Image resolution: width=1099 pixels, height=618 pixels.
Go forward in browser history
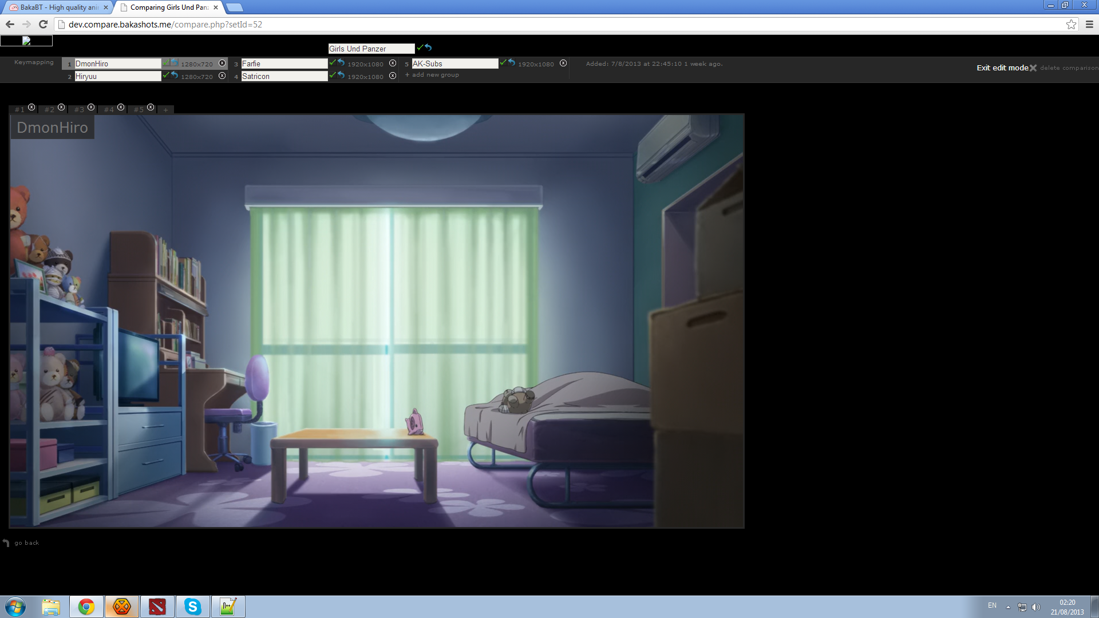tap(26, 24)
